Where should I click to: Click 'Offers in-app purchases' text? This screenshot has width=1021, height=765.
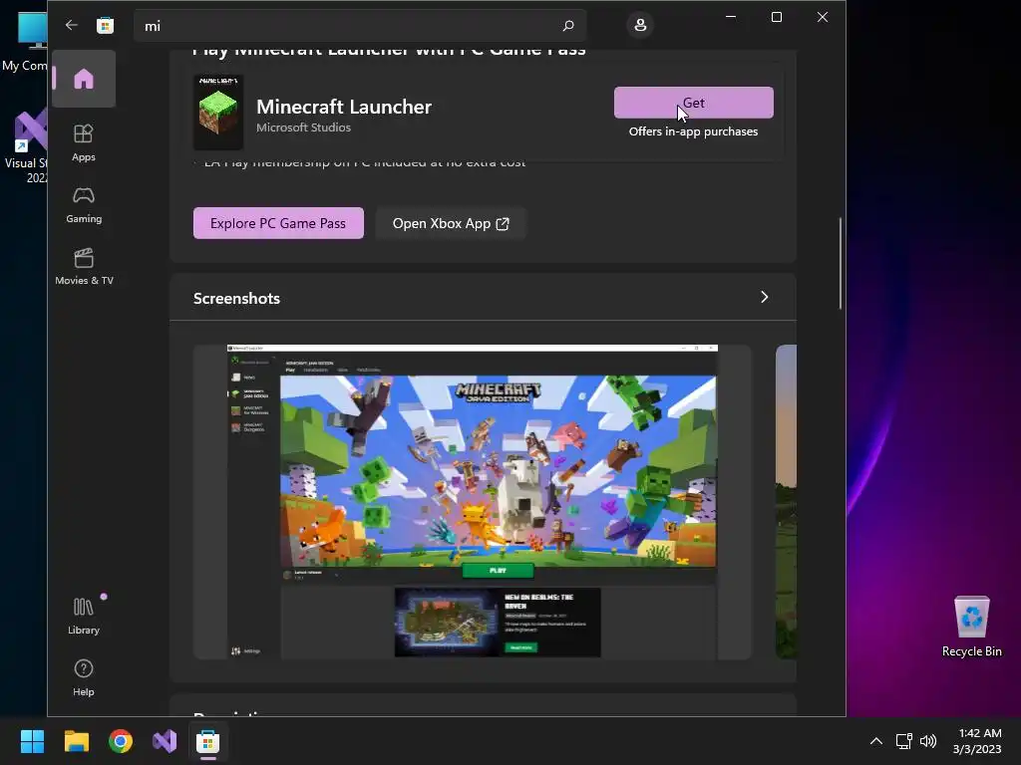[693, 131]
